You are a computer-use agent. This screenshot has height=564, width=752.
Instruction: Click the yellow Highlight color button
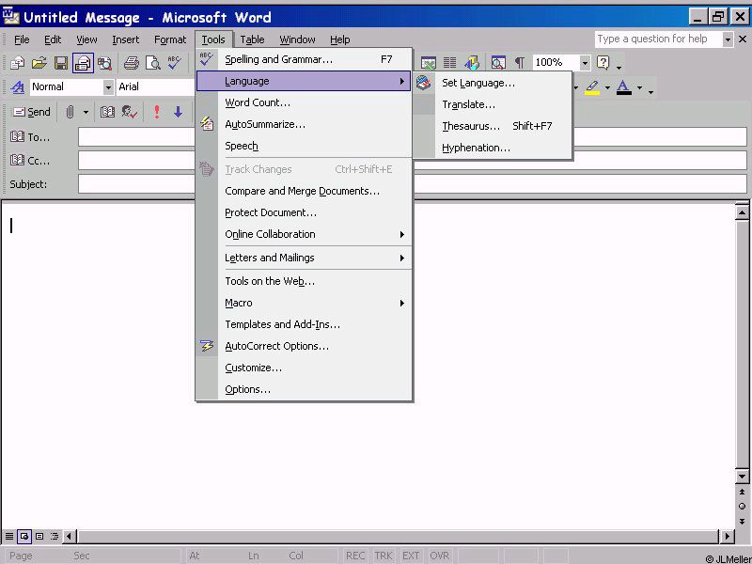(591, 87)
